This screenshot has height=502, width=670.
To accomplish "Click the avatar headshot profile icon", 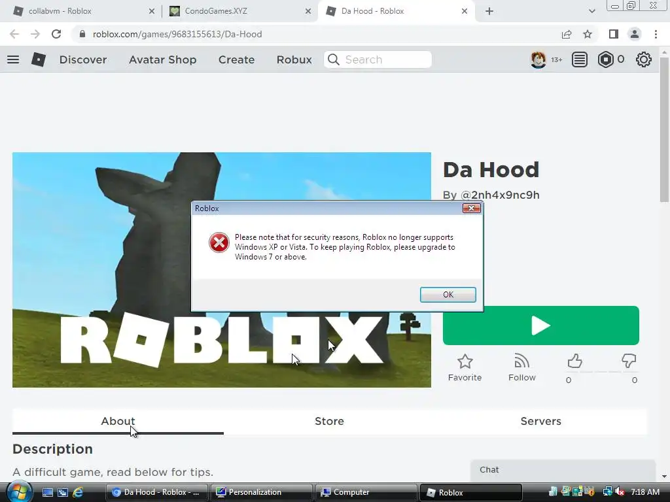I will [x=538, y=59].
